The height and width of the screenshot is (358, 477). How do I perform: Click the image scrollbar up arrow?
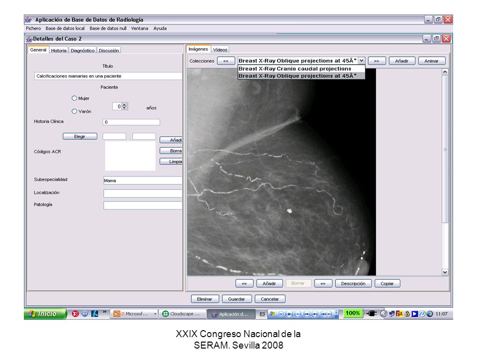(x=445, y=72)
